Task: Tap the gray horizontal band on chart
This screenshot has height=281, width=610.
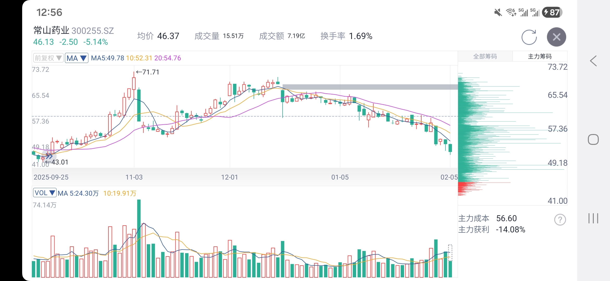Action: 370,87
